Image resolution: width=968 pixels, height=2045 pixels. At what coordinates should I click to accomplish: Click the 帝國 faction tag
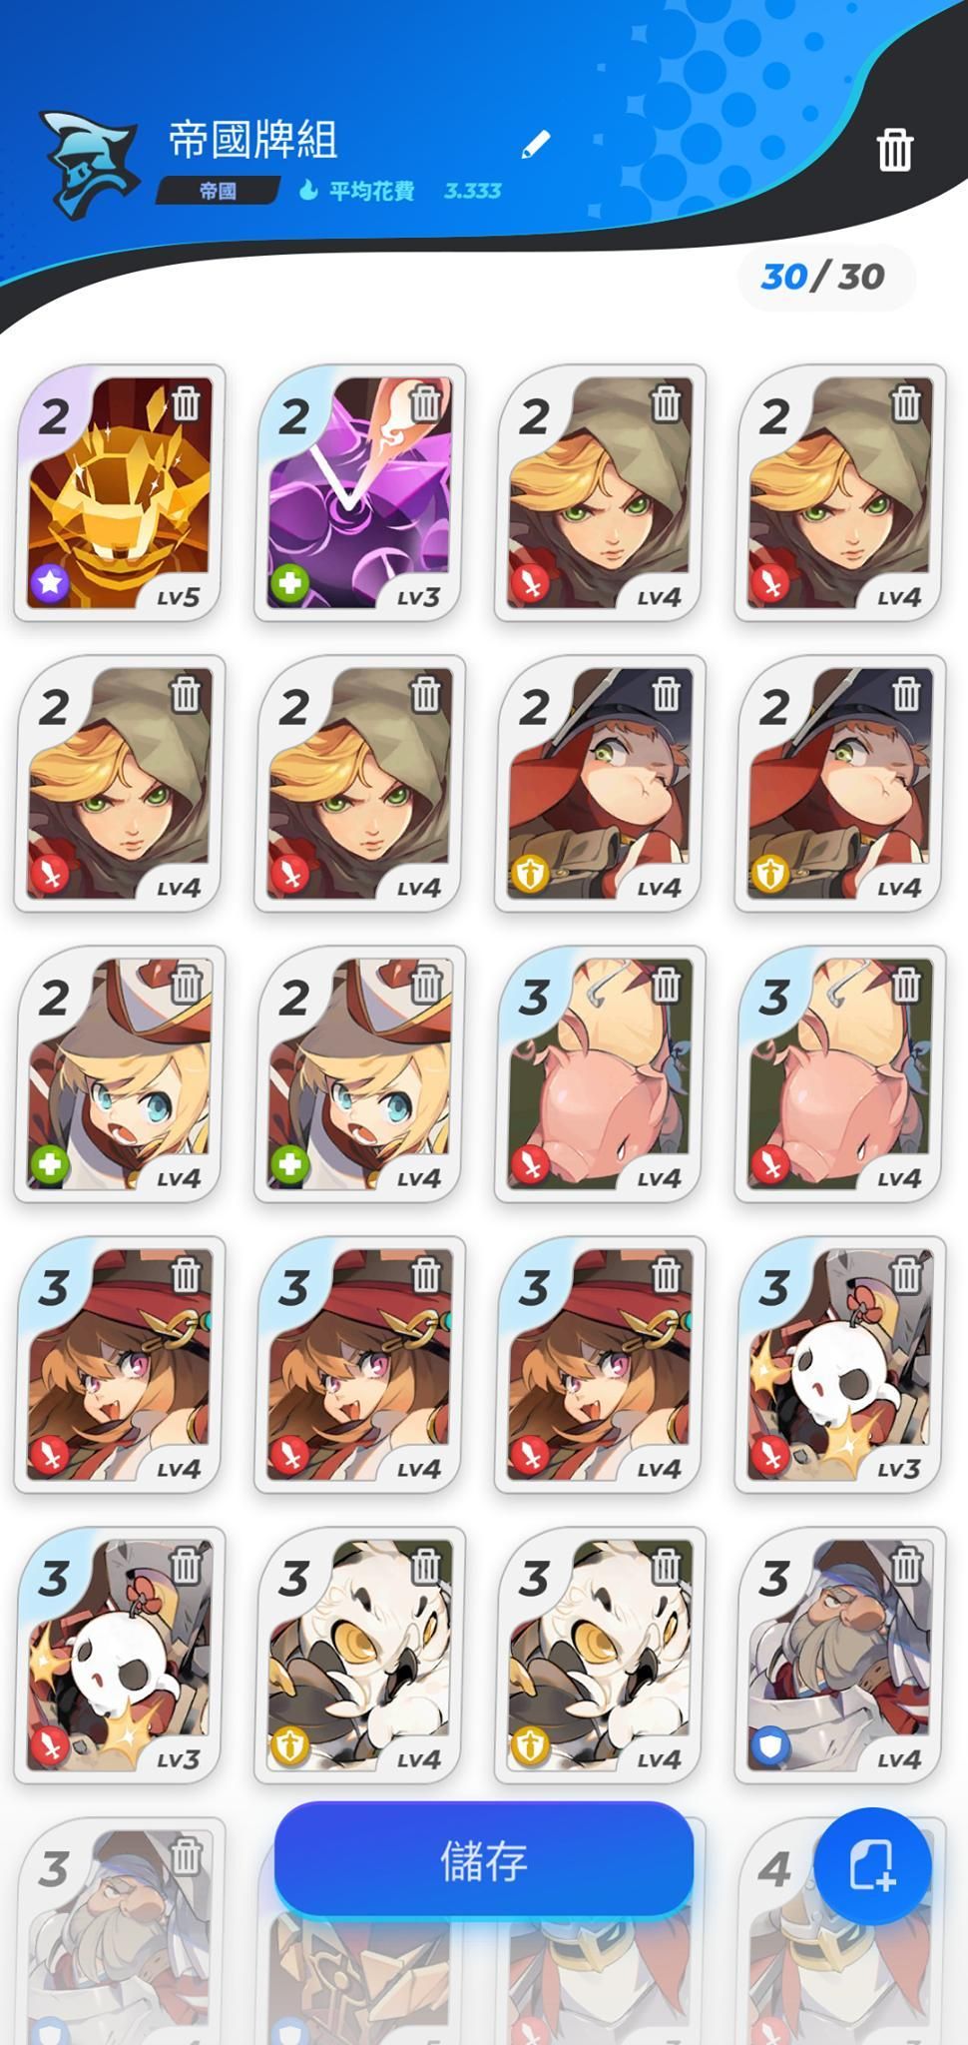click(x=218, y=191)
